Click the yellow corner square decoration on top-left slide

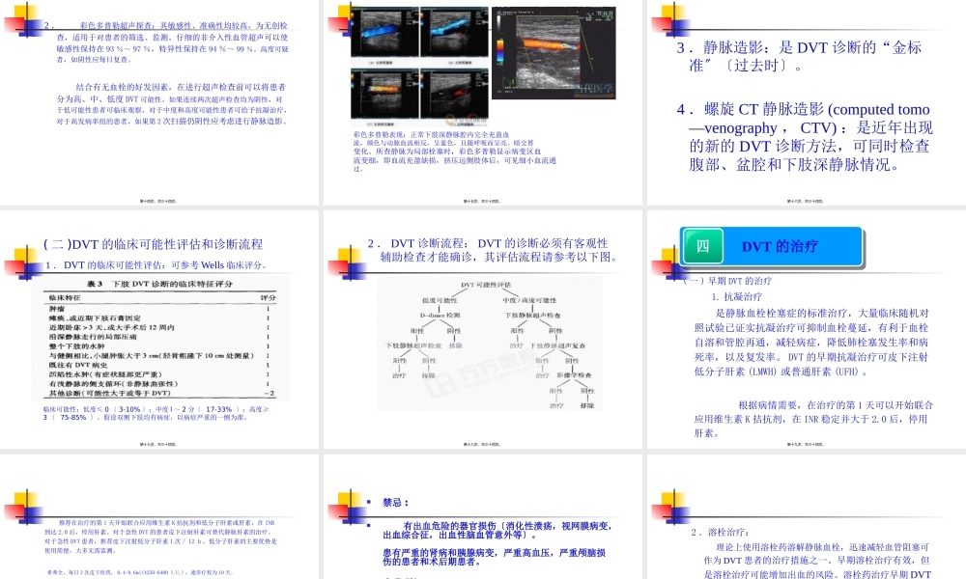tap(23, 12)
